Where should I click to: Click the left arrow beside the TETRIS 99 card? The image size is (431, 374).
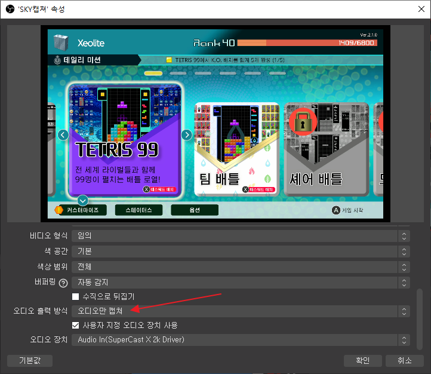coord(63,135)
